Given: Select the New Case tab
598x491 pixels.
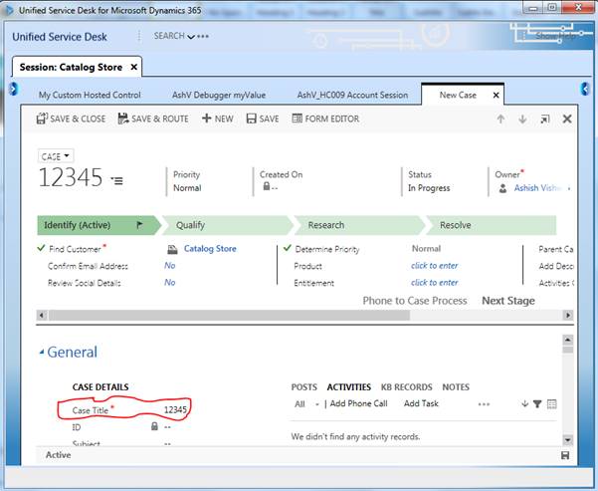Looking at the screenshot, I should click(x=458, y=95).
